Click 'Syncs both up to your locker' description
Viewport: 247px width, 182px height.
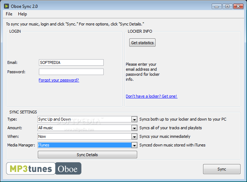pyautogui.click(x=183, y=119)
